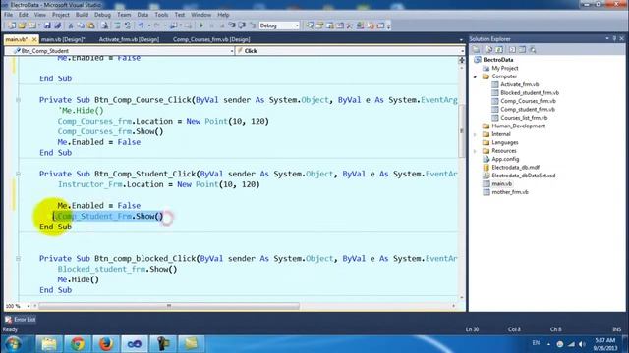This screenshot has width=629, height=353.
Task: Collapse the Btn_comp_blocked_Click sub outline
Action: [18, 259]
